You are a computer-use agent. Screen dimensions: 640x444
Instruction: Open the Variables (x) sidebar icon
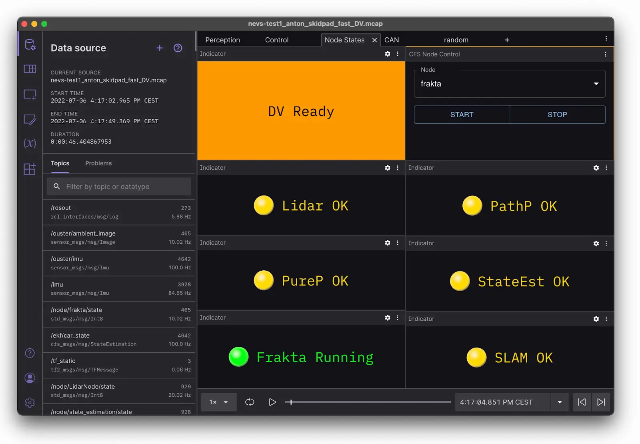click(30, 143)
